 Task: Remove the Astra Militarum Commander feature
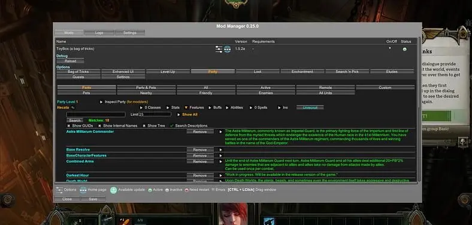200,132
